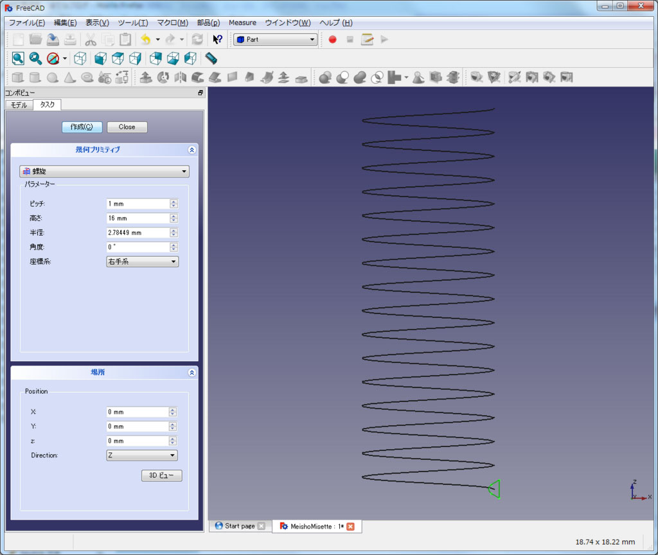The image size is (658, 555).
Task: Click the 半径 value field
Action: [138, 233]
